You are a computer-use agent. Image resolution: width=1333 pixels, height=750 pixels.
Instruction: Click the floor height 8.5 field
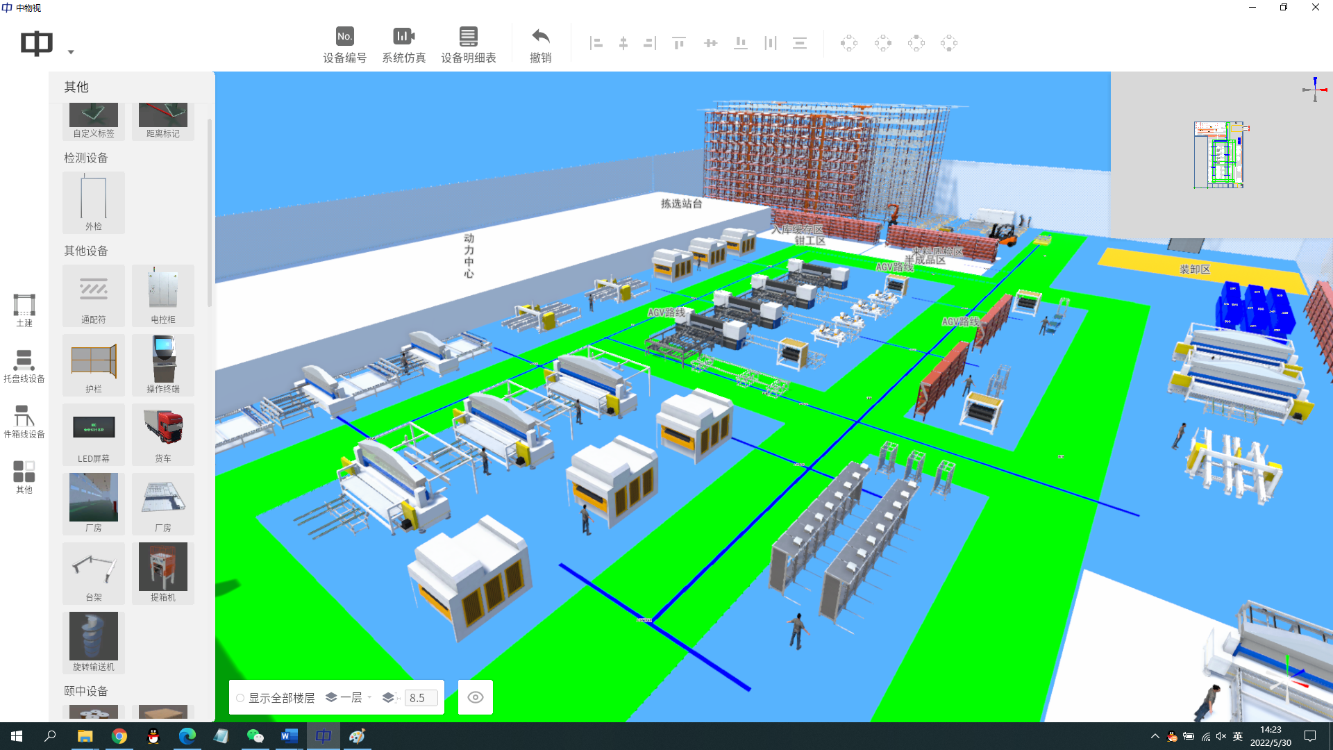(421, 698)
